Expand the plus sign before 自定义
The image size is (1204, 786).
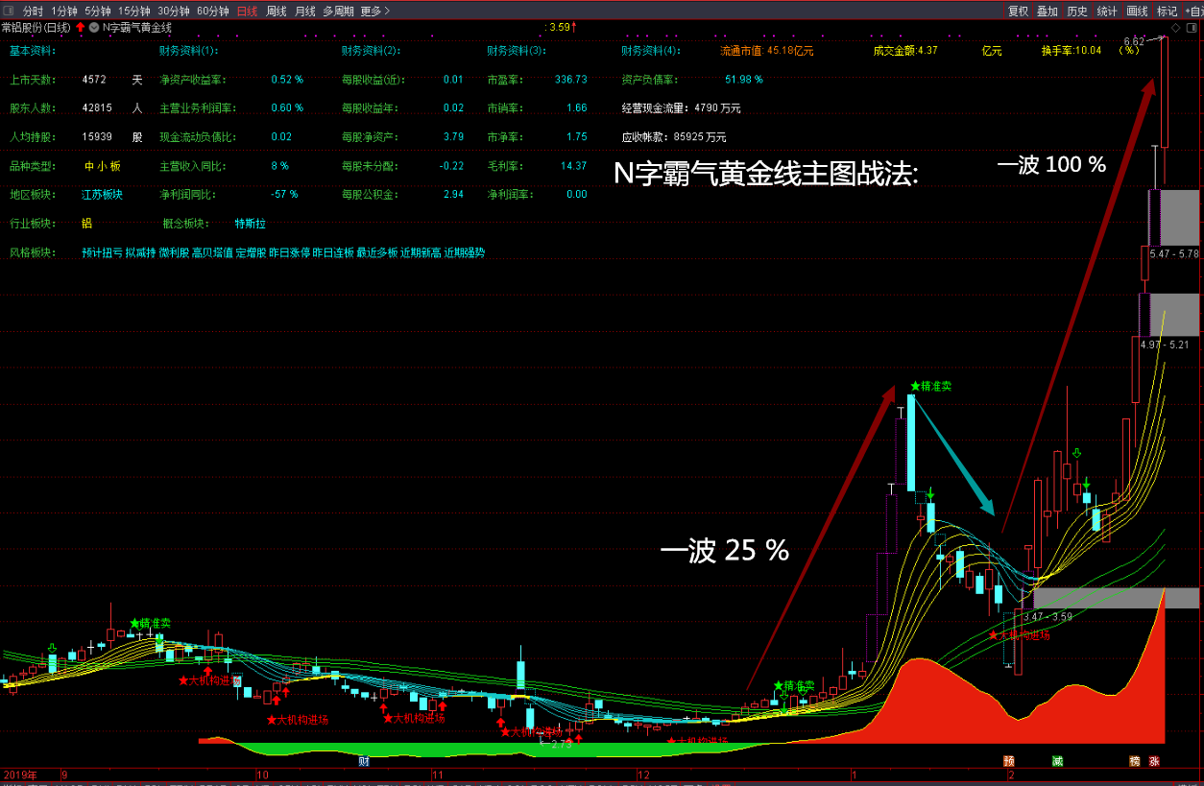tap(1187, 12)
